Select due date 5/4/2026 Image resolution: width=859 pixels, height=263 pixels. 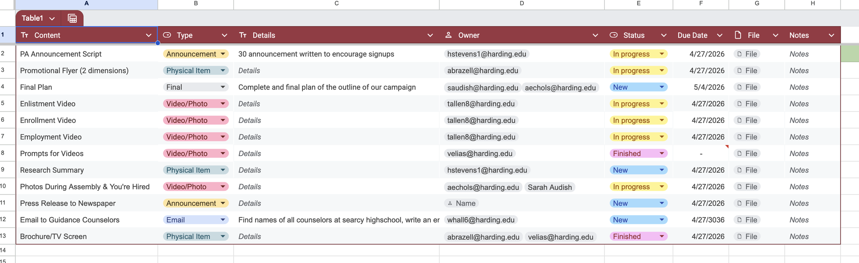click(701, 87)
